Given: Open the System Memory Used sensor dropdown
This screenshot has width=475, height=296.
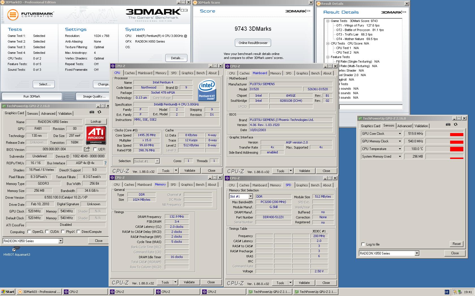Looking at the screenshot, I should (400, 156).
